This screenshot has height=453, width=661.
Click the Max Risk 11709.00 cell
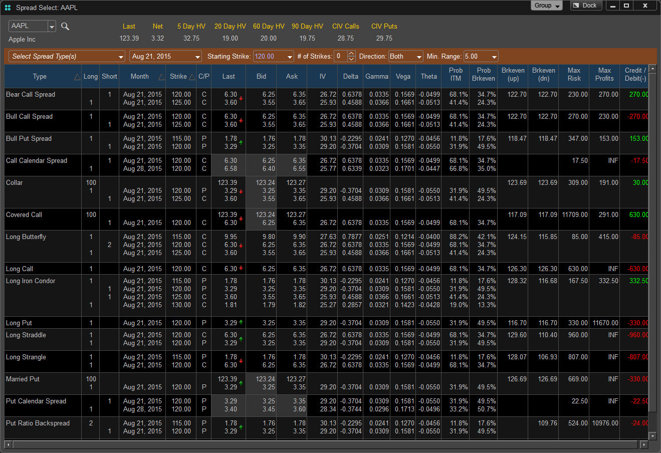tap(575, 215)
